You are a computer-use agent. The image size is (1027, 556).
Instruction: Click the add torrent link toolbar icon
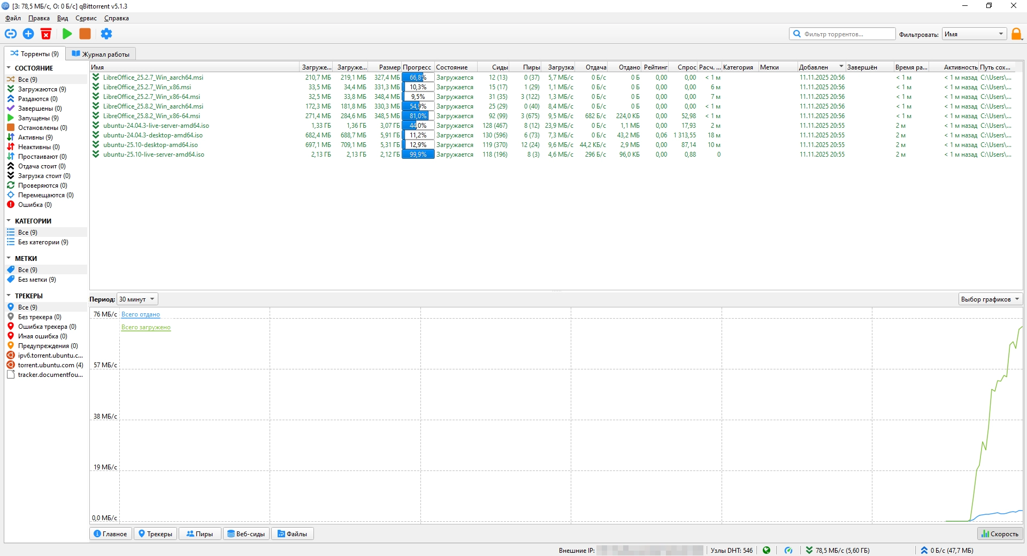click(x=11, y=34)
